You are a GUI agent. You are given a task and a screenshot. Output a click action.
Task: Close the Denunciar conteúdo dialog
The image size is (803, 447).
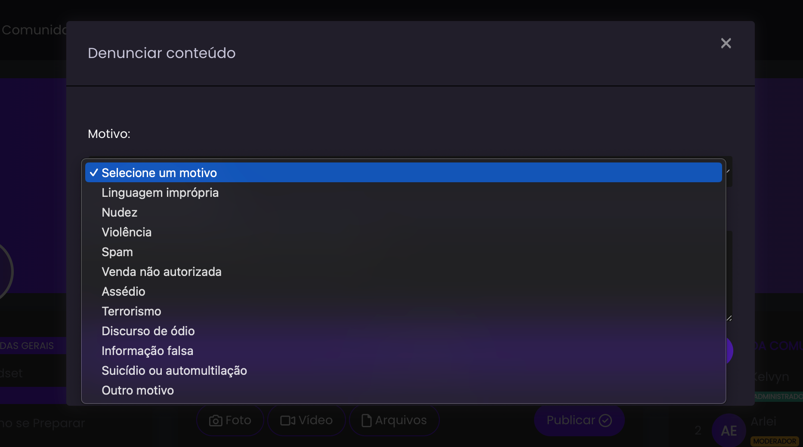coord(726,43)
